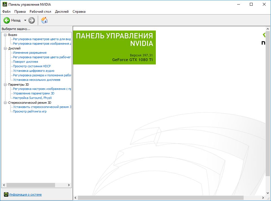Open Настройка Surround, PhysX
Viewport: 271px width, 201px height.
click(32, 98)
